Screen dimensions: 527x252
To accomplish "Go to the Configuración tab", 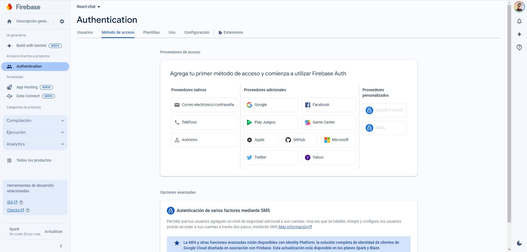I will click(x=197, y=32).
